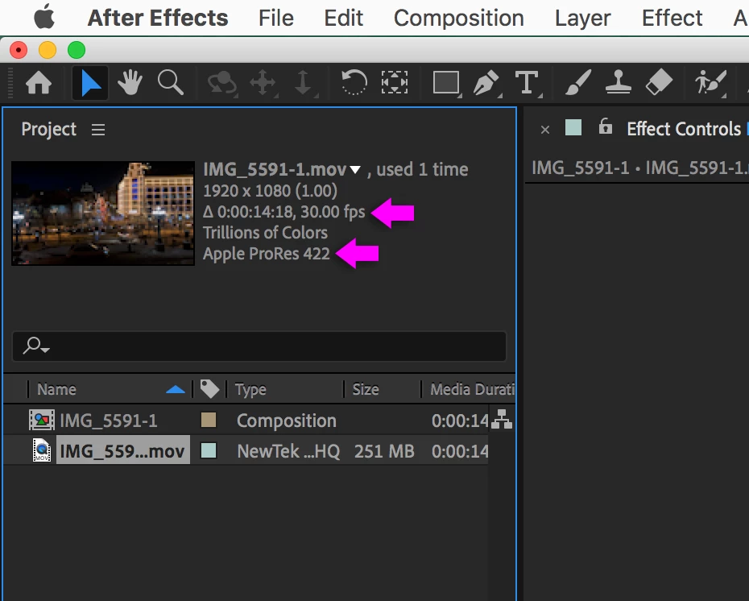Click the Trillions of Colors text
This screenshot has height=601, width=749.
[266, 233]
